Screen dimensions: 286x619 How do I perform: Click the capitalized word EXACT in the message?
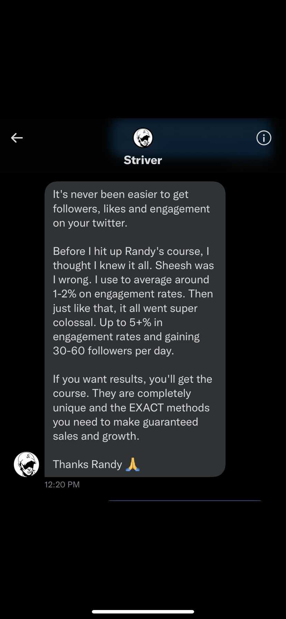point(146,408)
